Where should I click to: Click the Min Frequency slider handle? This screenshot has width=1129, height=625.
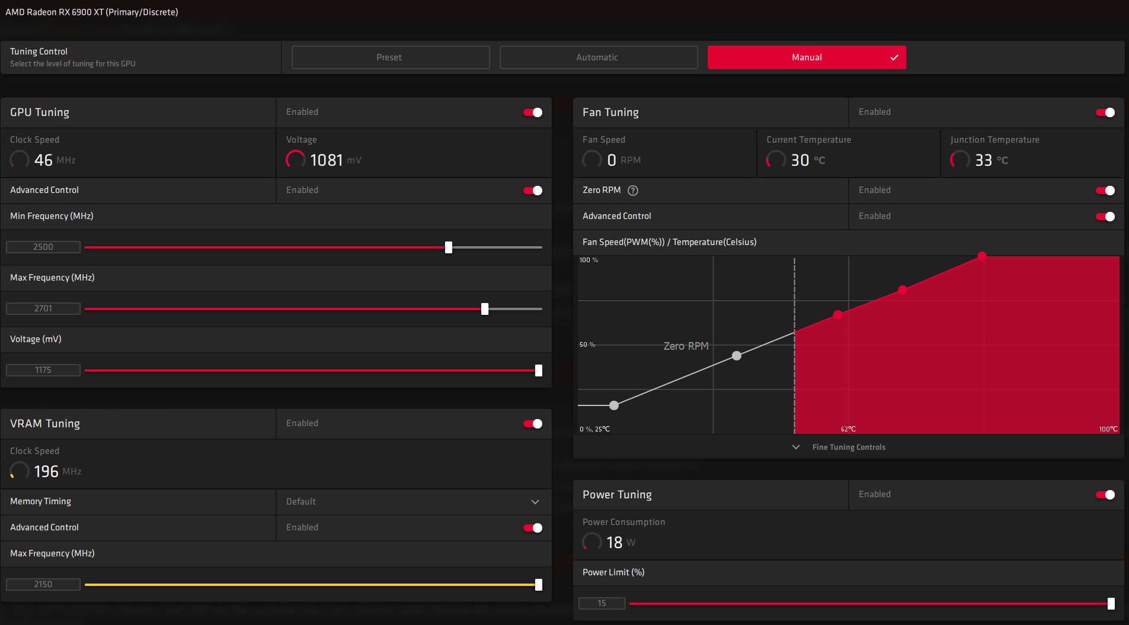(x=449, y=247)
